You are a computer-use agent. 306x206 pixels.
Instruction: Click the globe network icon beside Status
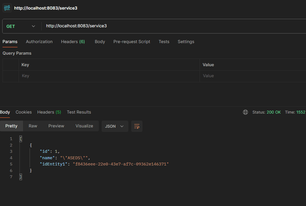(245, 112)
